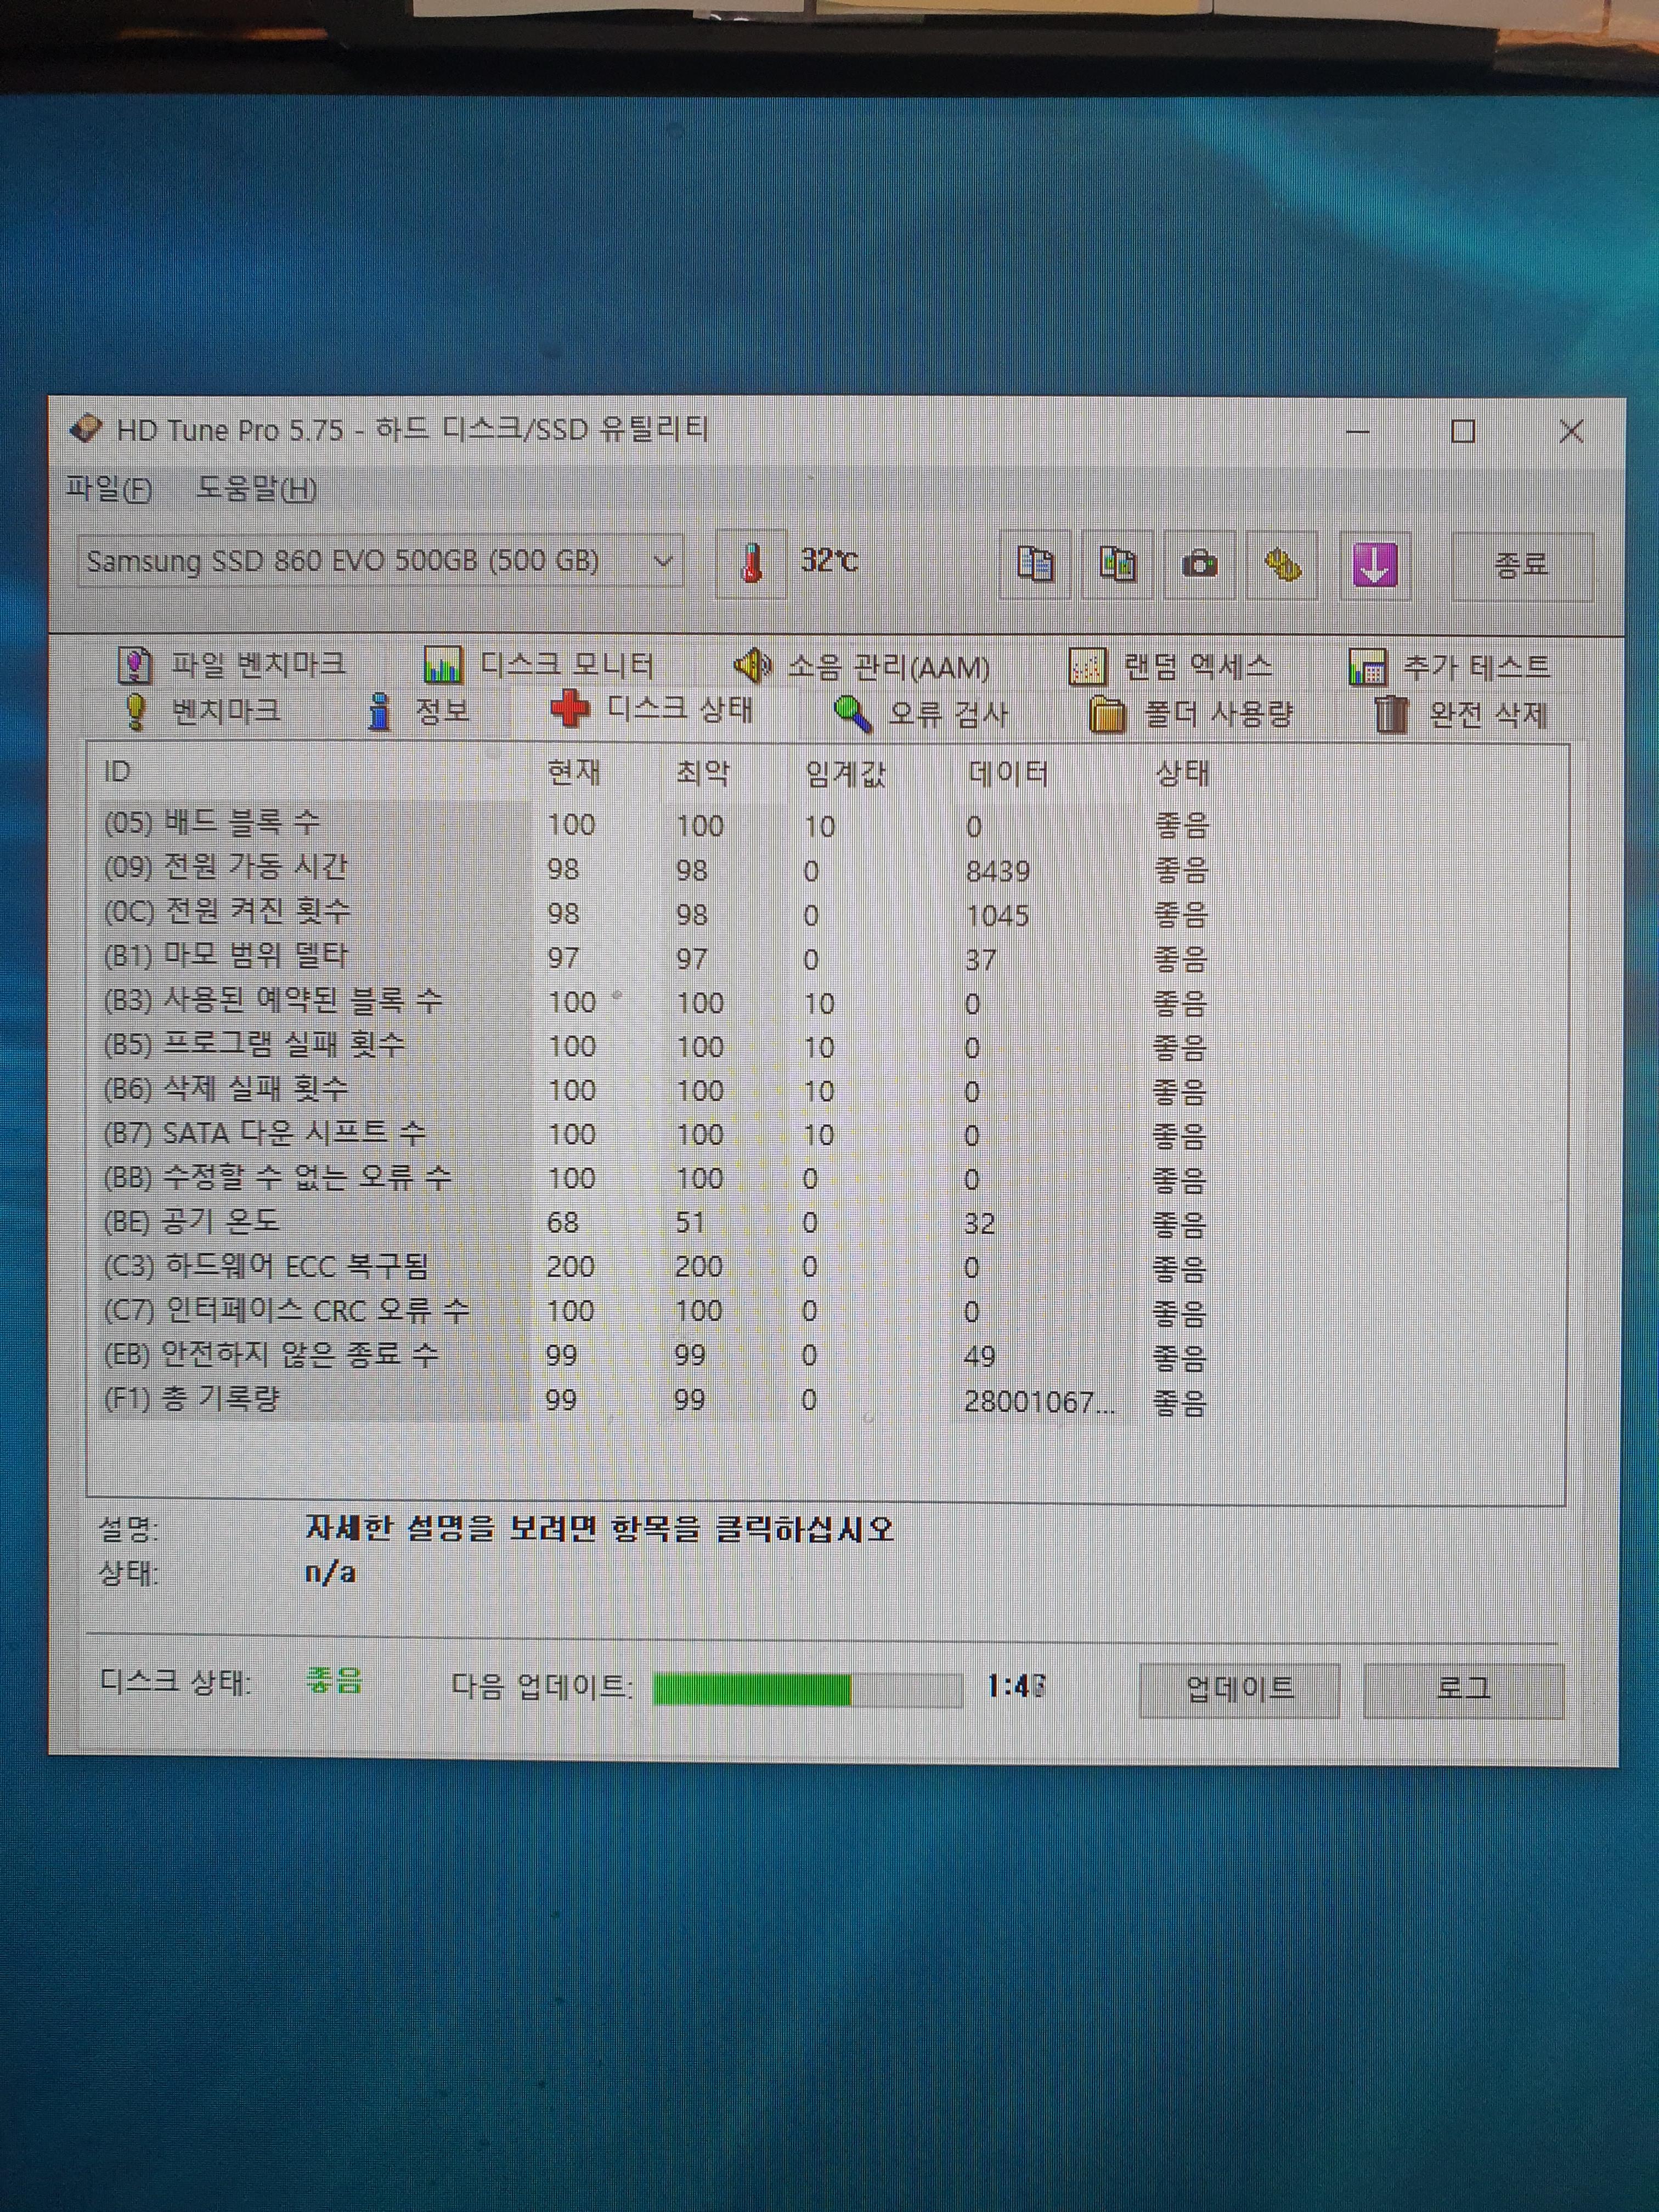1659x2212 pixels.
Task: Click the data value 1045
Action: coord(997,915)
